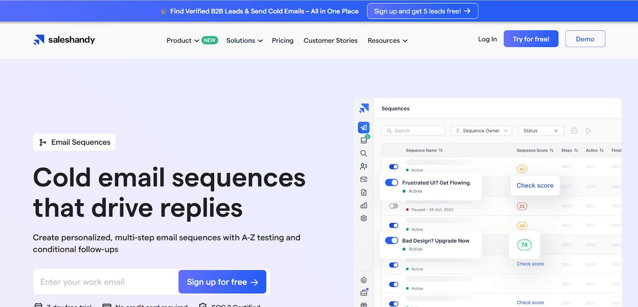Go to the Pricing page
Viewport: 638px width, 307px height.
click(283, 41)
